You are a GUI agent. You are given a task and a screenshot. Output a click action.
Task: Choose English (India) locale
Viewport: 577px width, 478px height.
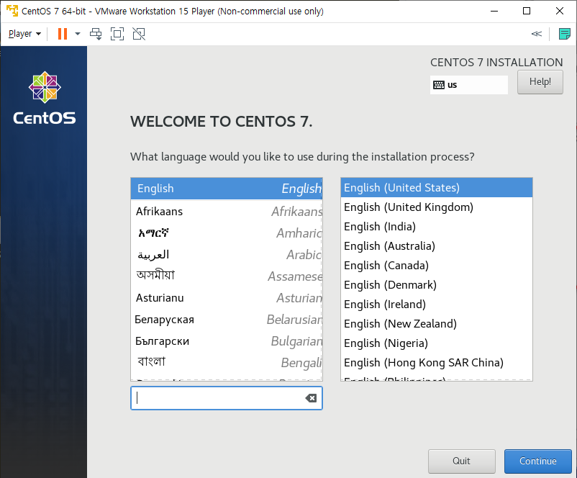[437, 227]
